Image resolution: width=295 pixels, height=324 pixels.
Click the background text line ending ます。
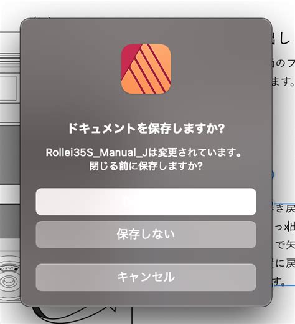[x=283, y=82]
